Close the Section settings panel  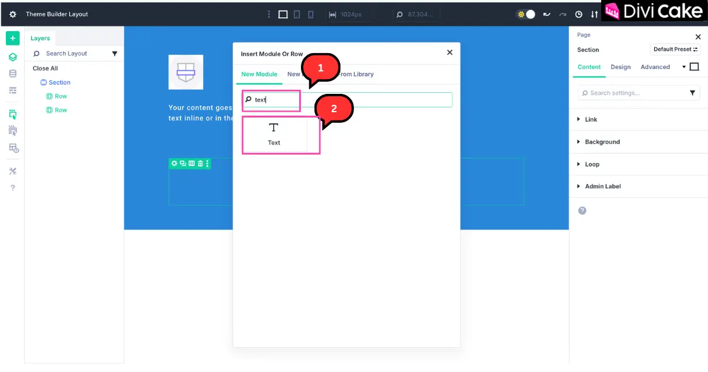[x=699, y=37]
